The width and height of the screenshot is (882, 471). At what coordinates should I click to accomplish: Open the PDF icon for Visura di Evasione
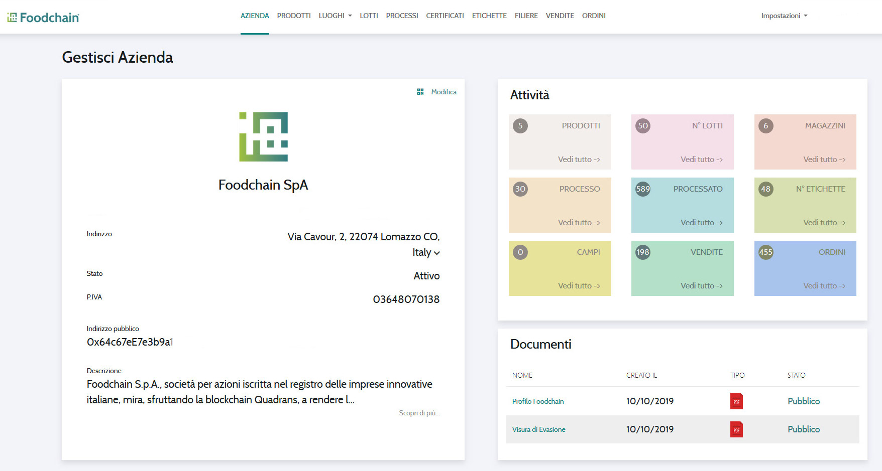[x=736, y=429]
